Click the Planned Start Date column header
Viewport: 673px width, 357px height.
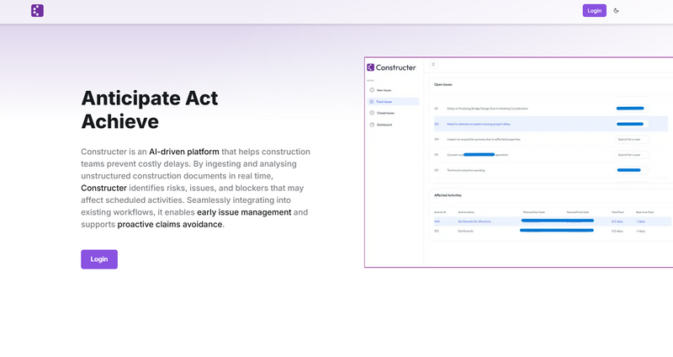pos(533,212)
